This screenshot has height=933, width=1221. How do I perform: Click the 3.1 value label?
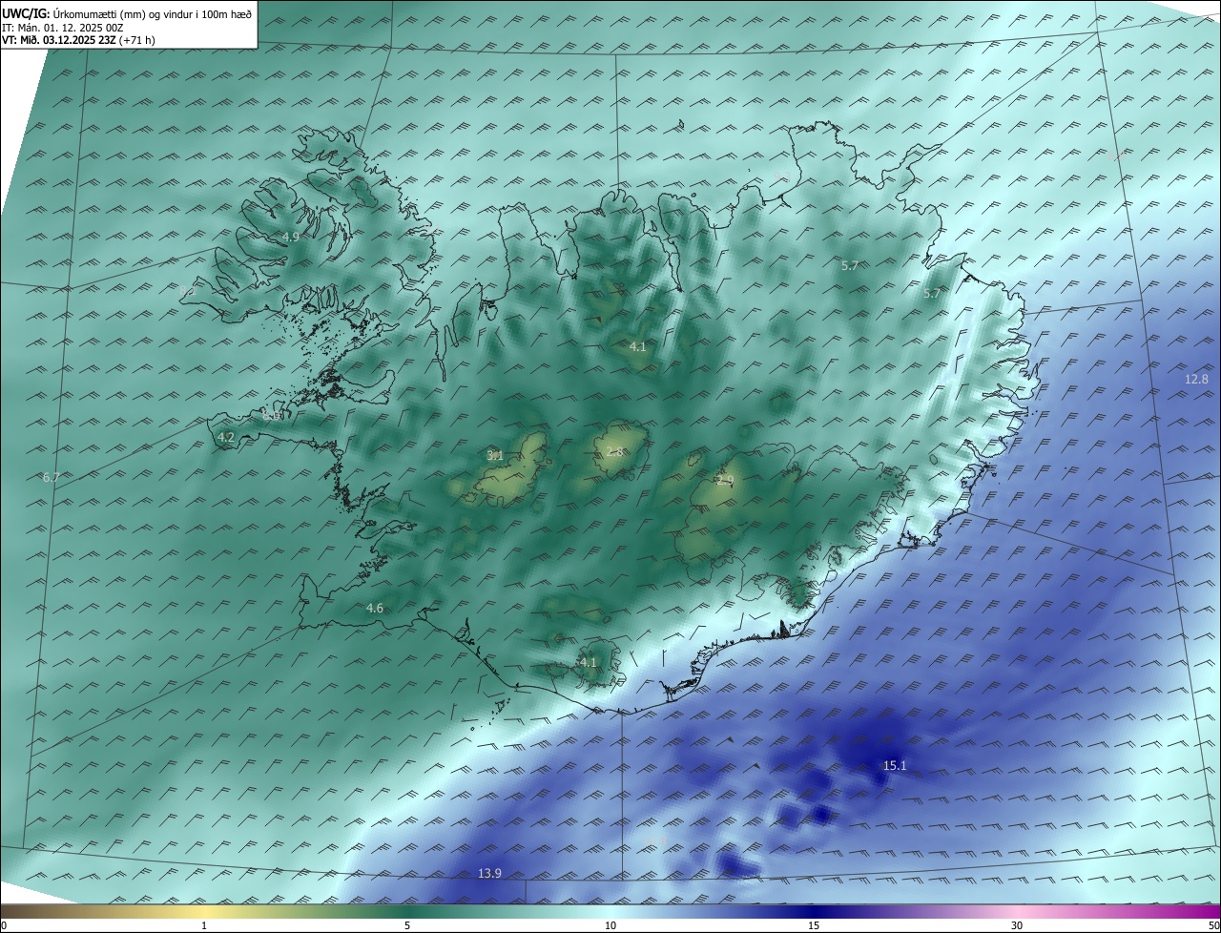[495, 456]
